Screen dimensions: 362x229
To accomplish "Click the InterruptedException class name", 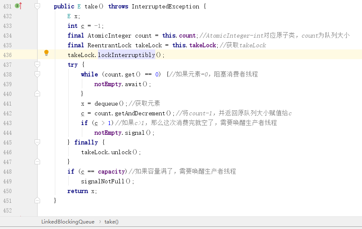I will click(x=165, y=6).
